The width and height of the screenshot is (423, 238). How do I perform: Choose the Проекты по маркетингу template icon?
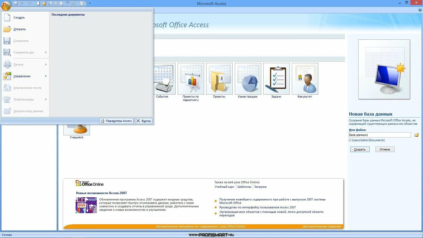pyautogui.click(x=191, y=79)
